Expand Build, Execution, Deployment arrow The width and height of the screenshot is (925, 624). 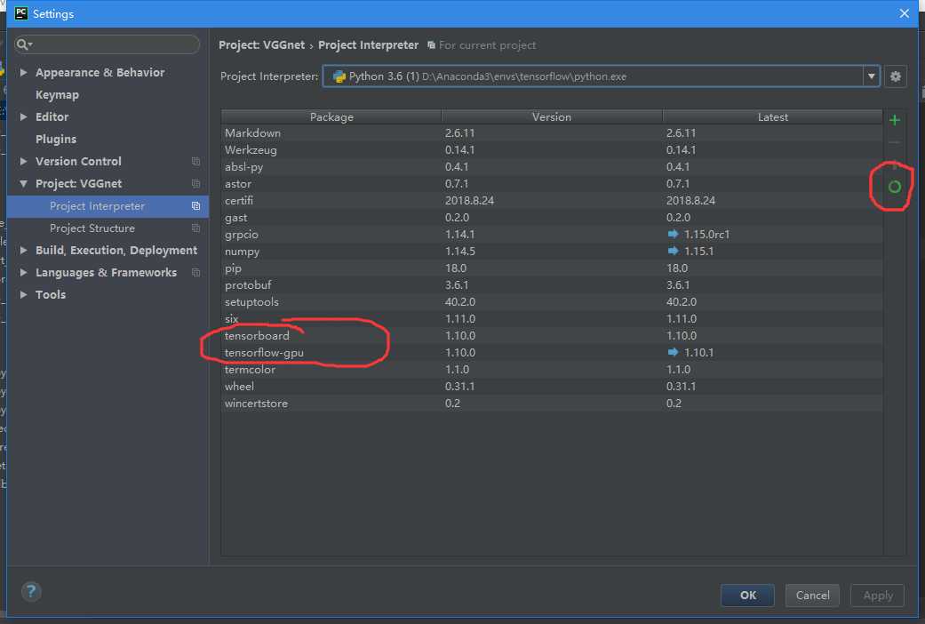(24, 251)
